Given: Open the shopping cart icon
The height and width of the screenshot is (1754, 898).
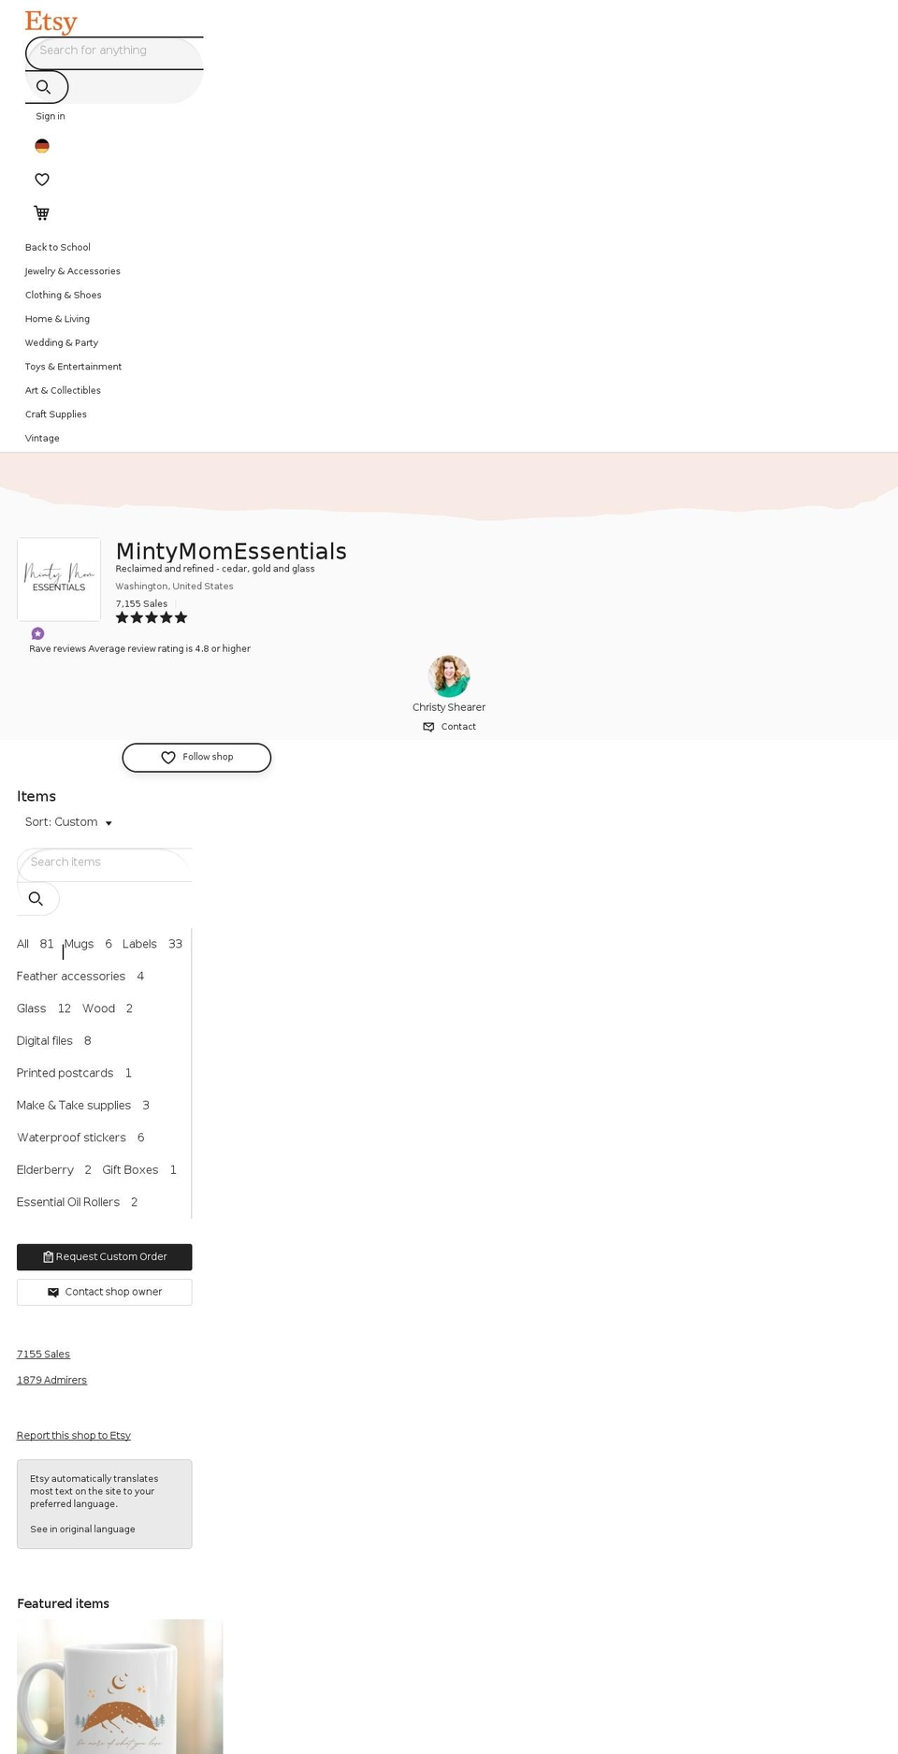Looking at the screenshot, I should [41, 212].
